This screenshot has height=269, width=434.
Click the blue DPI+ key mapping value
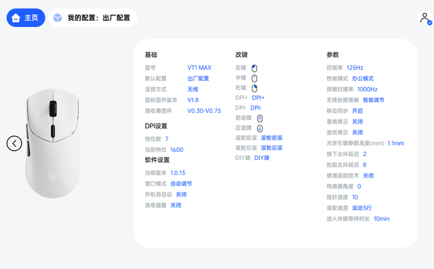click(x=258, y=98)
